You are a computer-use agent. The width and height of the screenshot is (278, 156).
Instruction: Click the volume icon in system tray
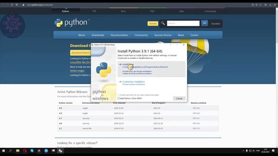[x=254, y=151]
